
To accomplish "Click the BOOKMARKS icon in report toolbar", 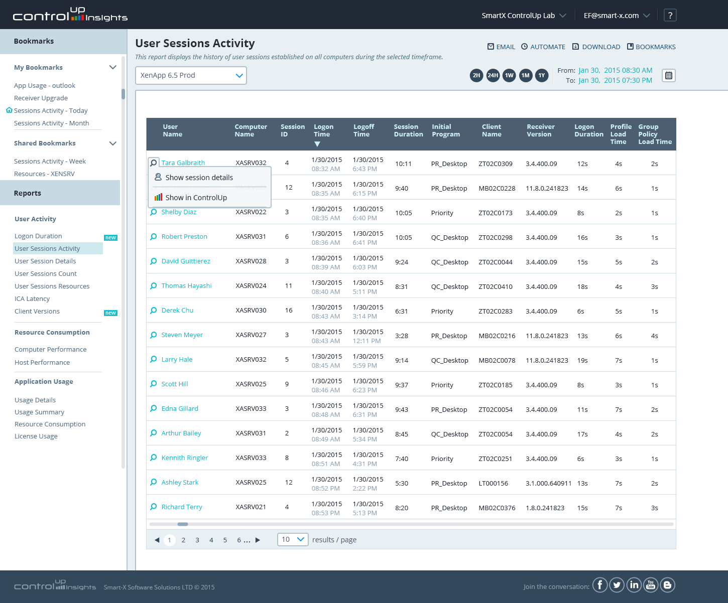I will [x=630, y=47].
